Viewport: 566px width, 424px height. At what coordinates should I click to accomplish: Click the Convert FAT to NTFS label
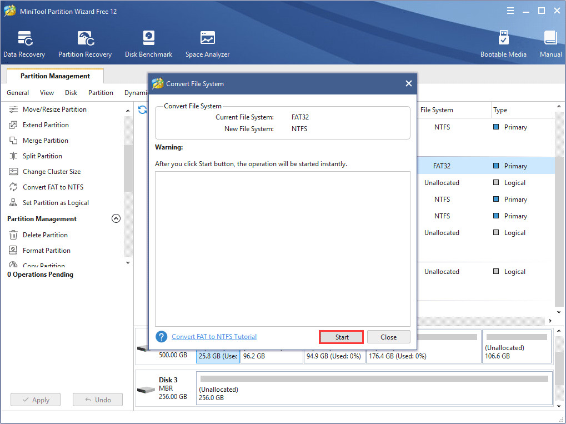[53, 187]
